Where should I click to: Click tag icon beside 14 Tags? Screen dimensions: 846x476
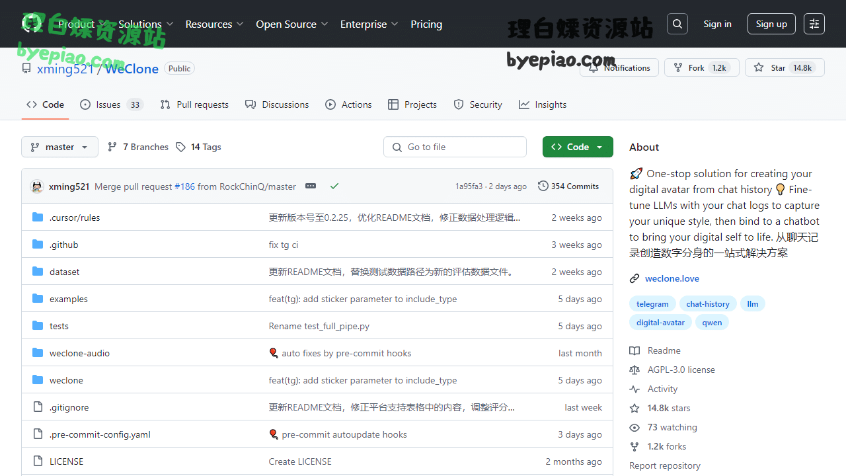(x=180, y=147)
